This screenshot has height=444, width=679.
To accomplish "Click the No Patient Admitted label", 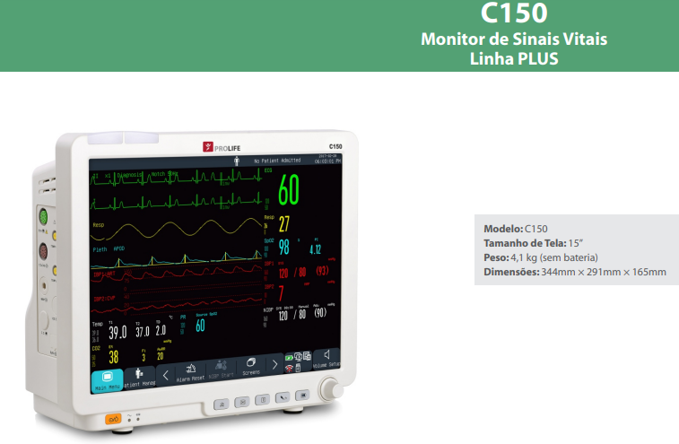I will pos(277,161).
